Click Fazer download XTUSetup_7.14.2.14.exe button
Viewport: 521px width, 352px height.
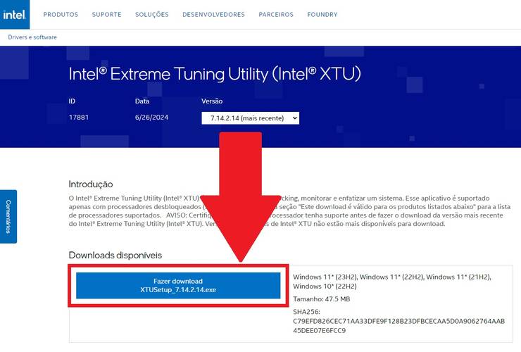[x=178, y=286]
